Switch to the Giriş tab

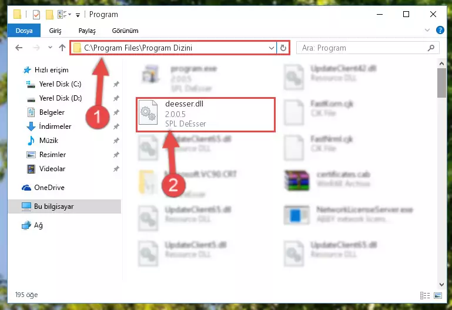click(55, 31)
